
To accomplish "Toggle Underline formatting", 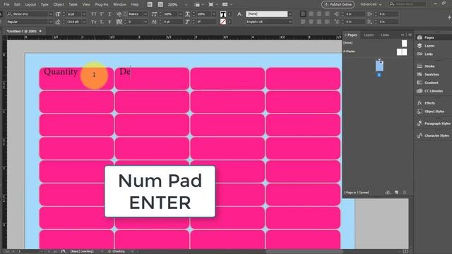I will point(109,14).
